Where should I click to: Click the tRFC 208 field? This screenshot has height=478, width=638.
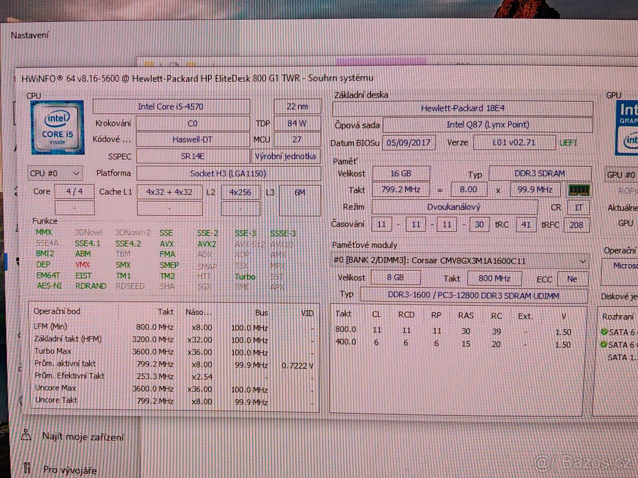[x=576, y=225]
